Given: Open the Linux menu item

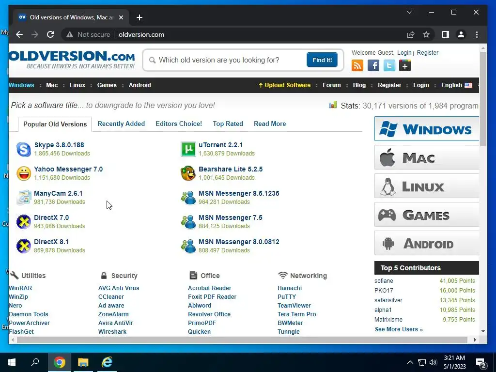Looking at the screenshot, I should point(77,85).
